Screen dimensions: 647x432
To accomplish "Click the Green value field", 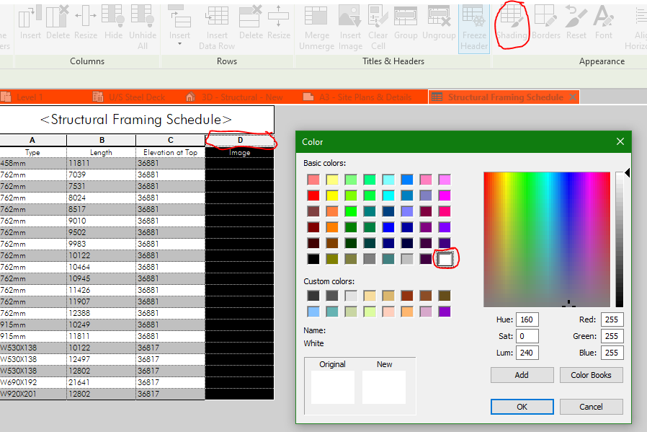I will (x=612, y=336).
